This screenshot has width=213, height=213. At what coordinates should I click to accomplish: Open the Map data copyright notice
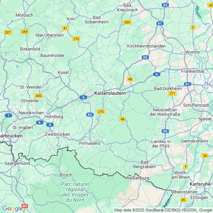(x=163, y=210)
